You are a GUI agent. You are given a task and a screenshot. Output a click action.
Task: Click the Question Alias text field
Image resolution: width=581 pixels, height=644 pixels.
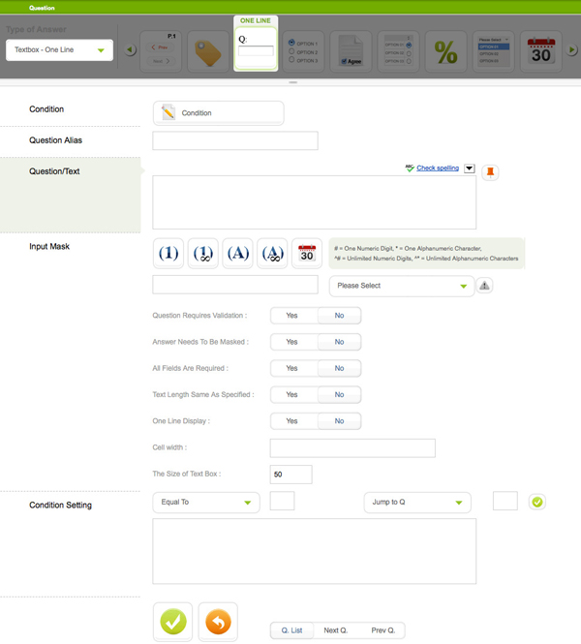235,141
